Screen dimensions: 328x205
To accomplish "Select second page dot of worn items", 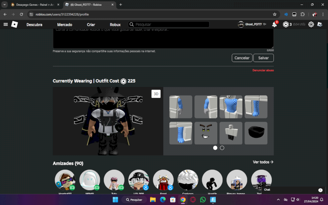I will (x=222, y=148).
